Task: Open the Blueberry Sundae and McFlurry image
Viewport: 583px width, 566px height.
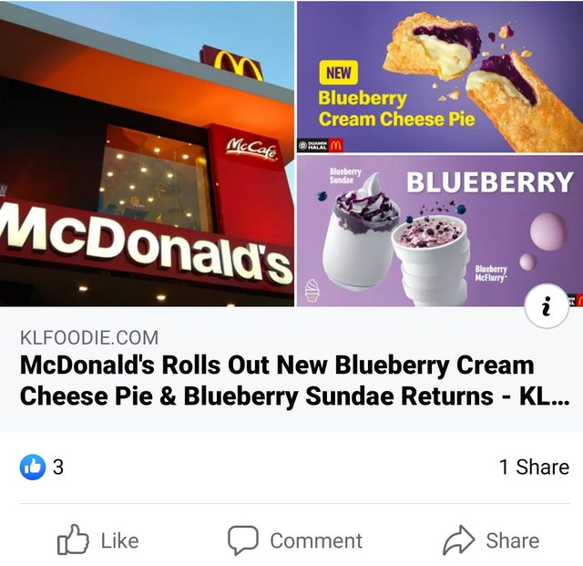Action: click(440, 232)
